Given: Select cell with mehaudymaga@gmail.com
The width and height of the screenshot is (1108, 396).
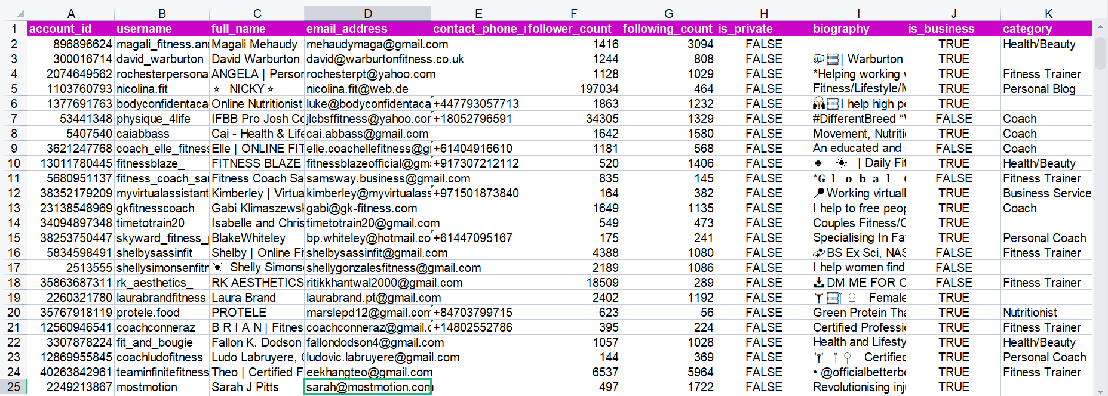Looking at the screenshot, I should click(368, 44).
